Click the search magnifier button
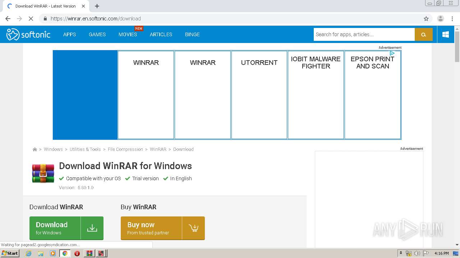Image resolution: width=460 pixels, height=258 pixels. coord(424,34)
